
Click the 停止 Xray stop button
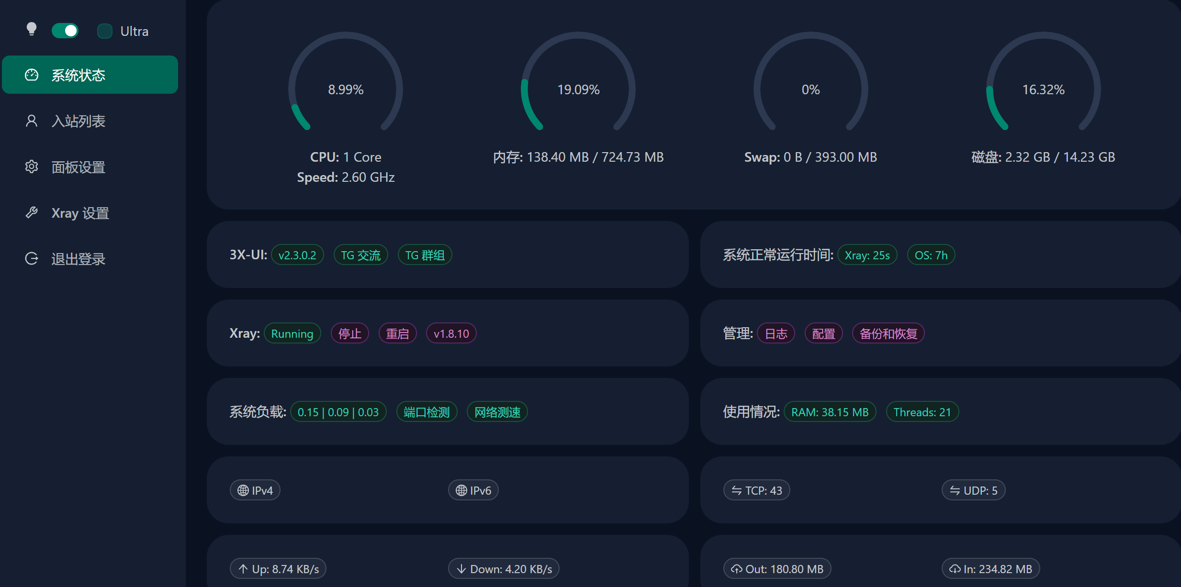pyautogui.click(x=350, y=333)
